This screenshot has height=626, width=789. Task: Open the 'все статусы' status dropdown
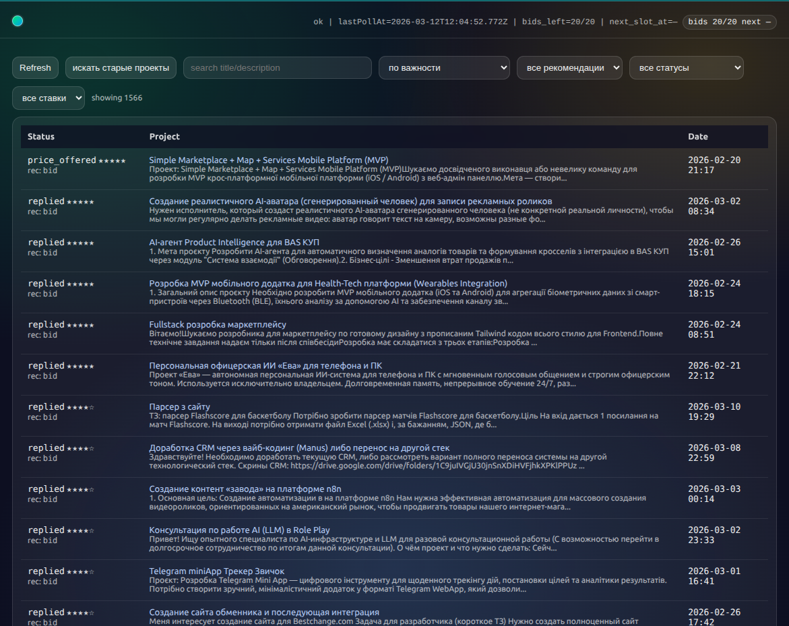click(x=686, y=68)
